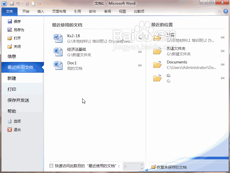Open the Ks2-18 recent document
Viewport: 230px width, 173px height.
74,36
